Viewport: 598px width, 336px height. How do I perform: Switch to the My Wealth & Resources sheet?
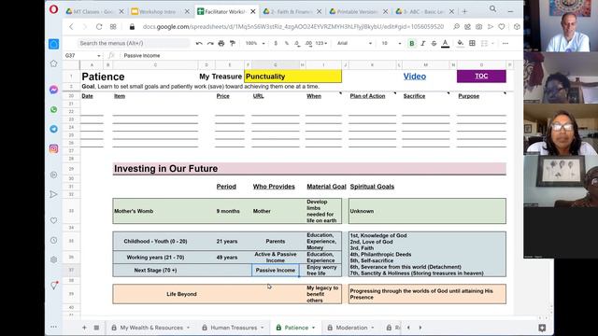tap(151, 328)
